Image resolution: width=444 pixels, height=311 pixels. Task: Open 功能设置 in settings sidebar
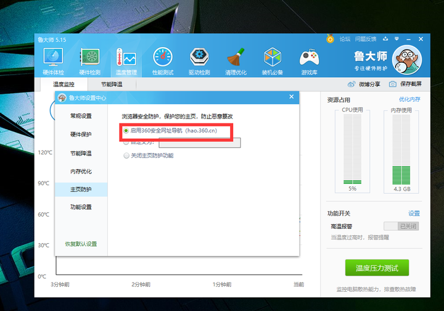pyautogui.click(x=81, y=207)
